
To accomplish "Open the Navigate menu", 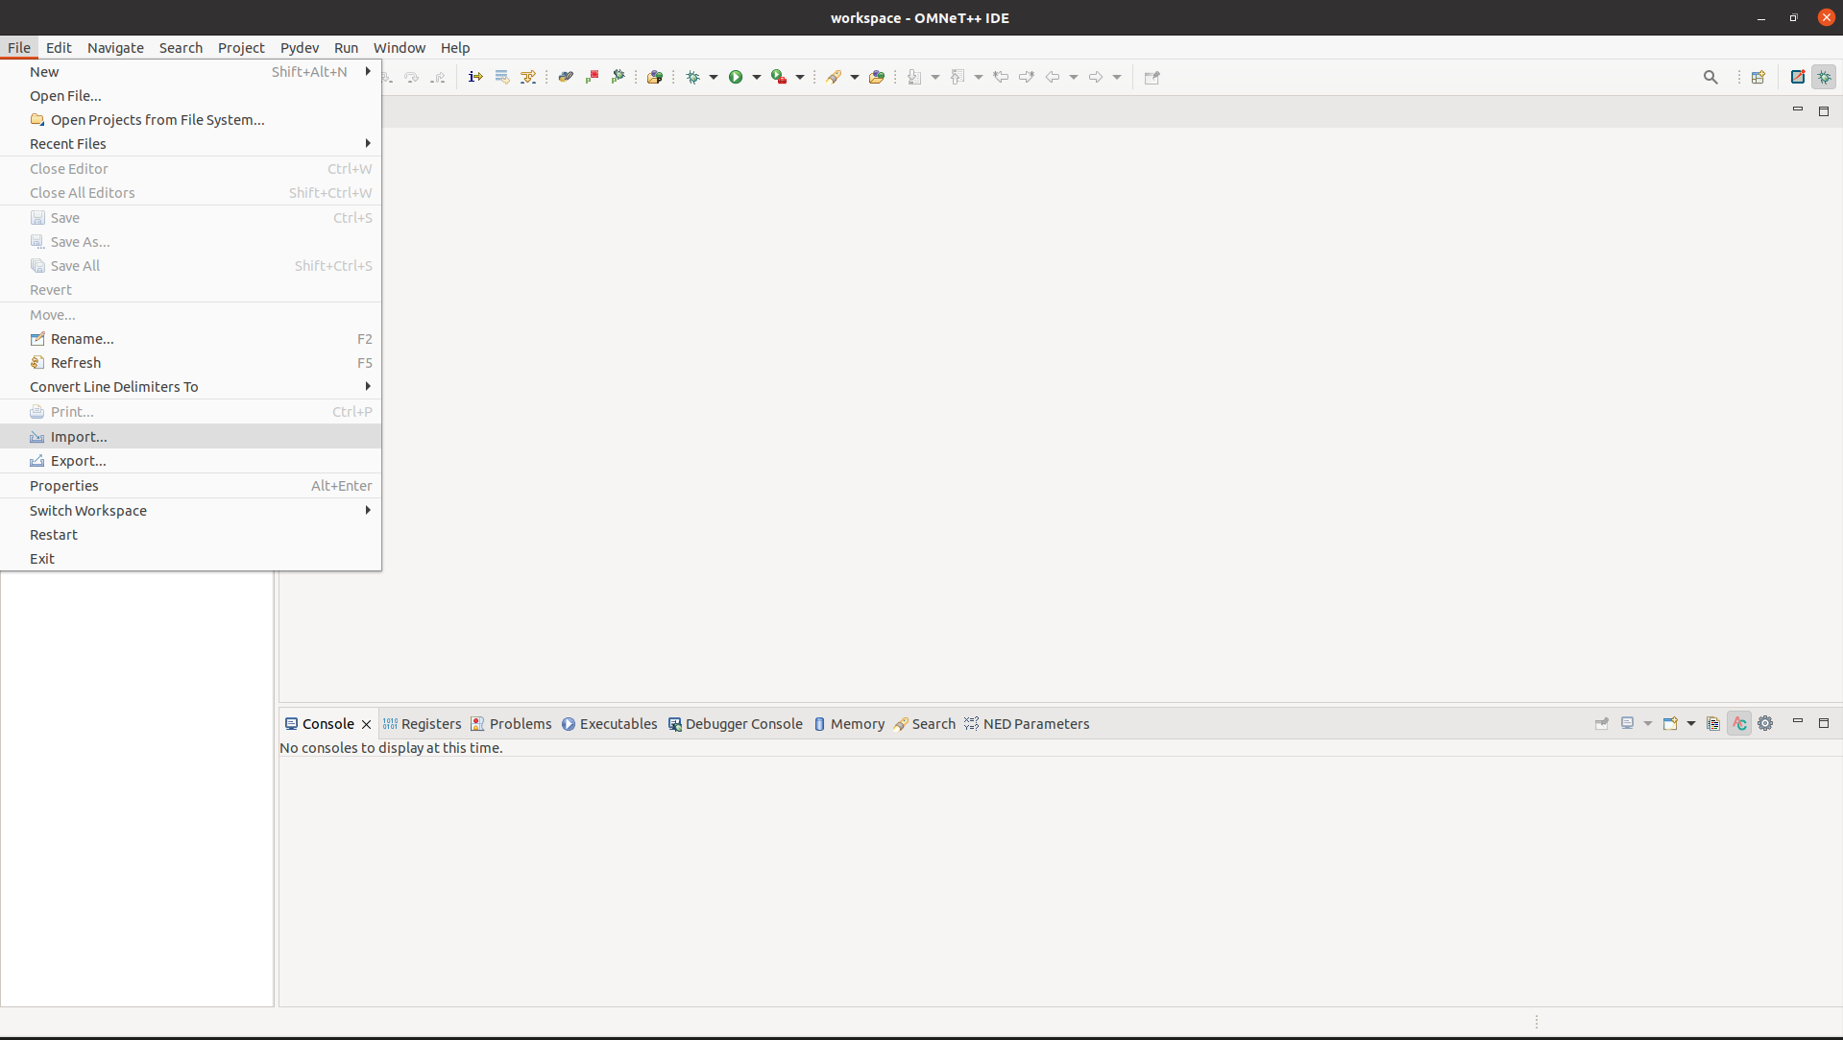I will pyautogui.click(x=115, y=48).
